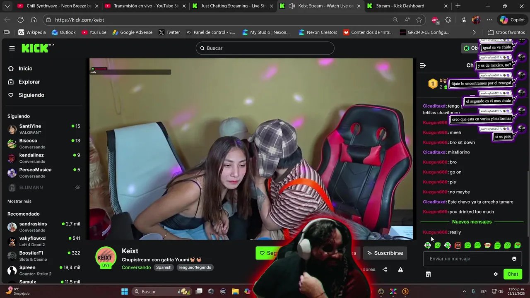Click the leagueoflegends tag
Viewport: 530px width, 298px height.
(x=195, y=267)
